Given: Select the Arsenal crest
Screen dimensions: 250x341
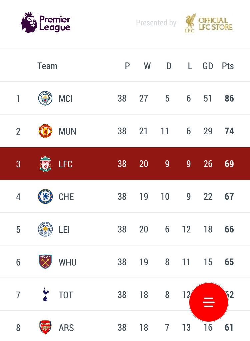Looking at the screenshot, I should [45, 327].
